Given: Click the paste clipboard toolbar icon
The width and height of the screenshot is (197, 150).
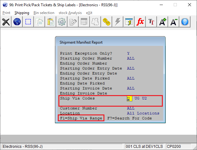Looking at the screenshot, I should 51,22.
